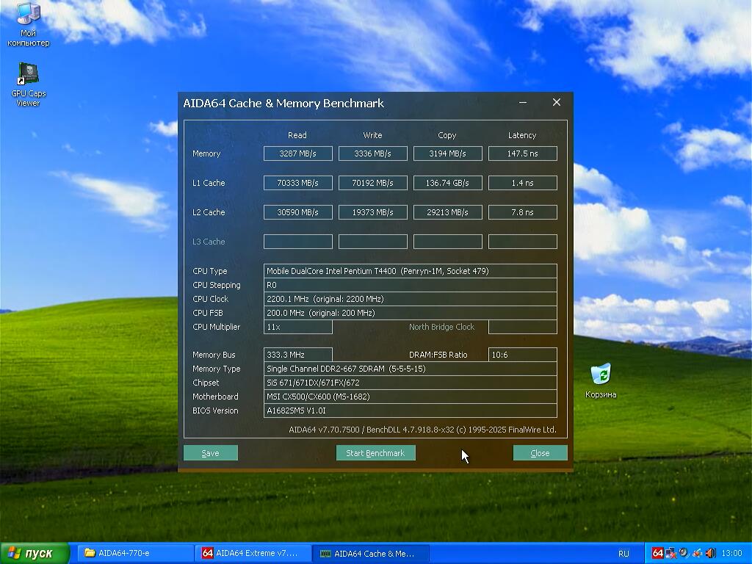Open the My Computer desktop icon

click(29, 15)
